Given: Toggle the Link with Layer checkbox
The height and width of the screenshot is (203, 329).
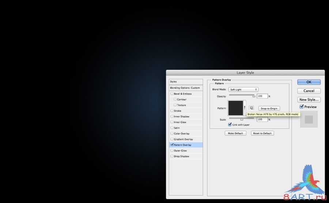Looking at the screenshot, I should pos(230,125).
